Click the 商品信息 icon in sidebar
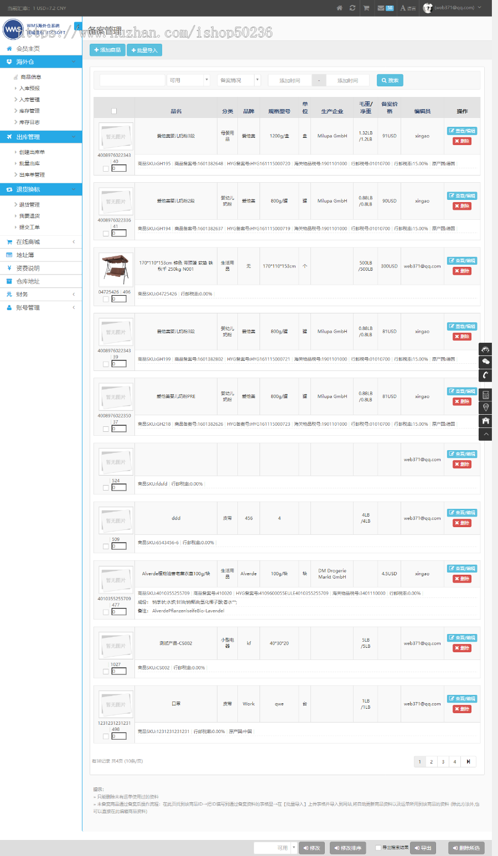This screenshot has height=856, width=498. click(x=15, y=77)
